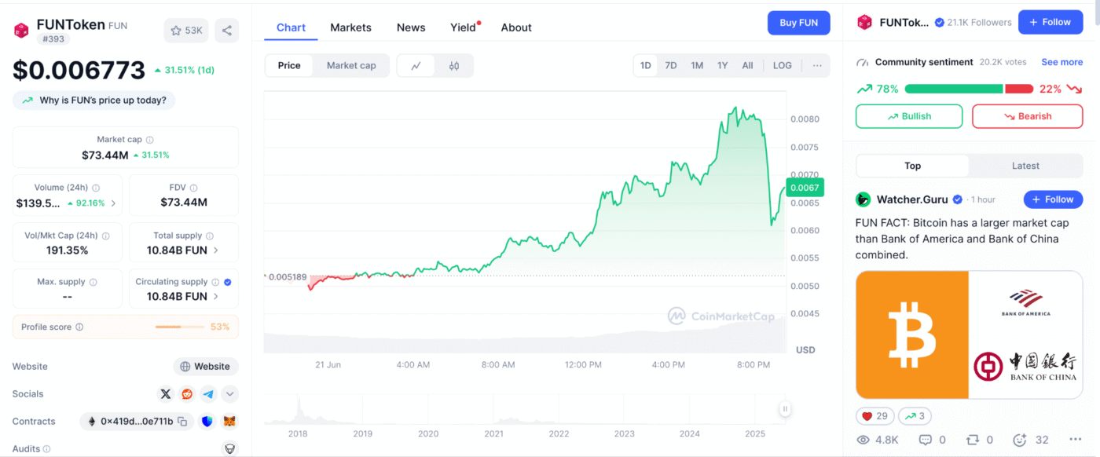Open the Markets tab
This screenshot has height=457, width=1100.
click(x=350, y=27)
